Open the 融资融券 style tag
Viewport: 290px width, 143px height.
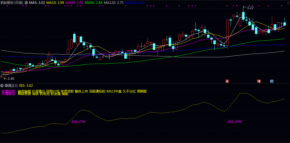[24, 91]
